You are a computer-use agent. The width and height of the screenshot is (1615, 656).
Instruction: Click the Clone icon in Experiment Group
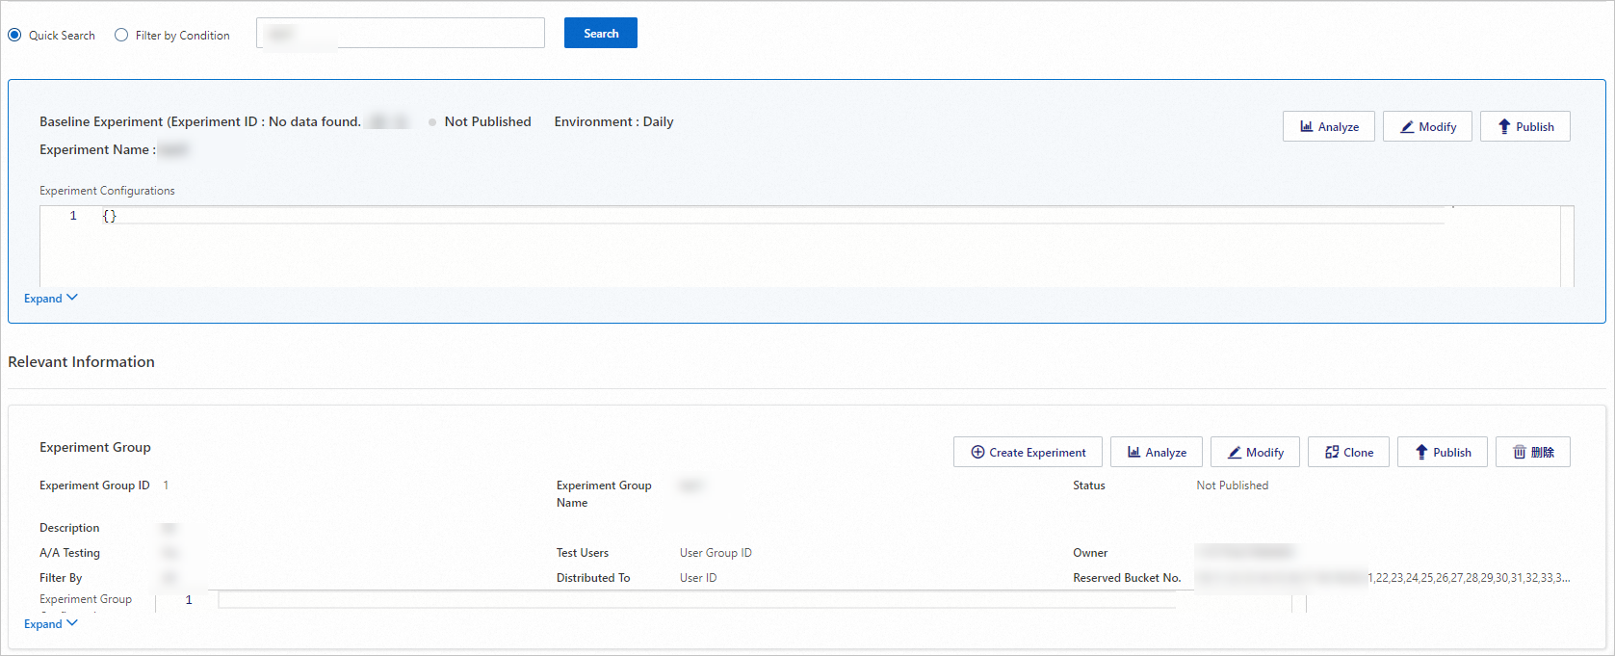[1332, 453]
